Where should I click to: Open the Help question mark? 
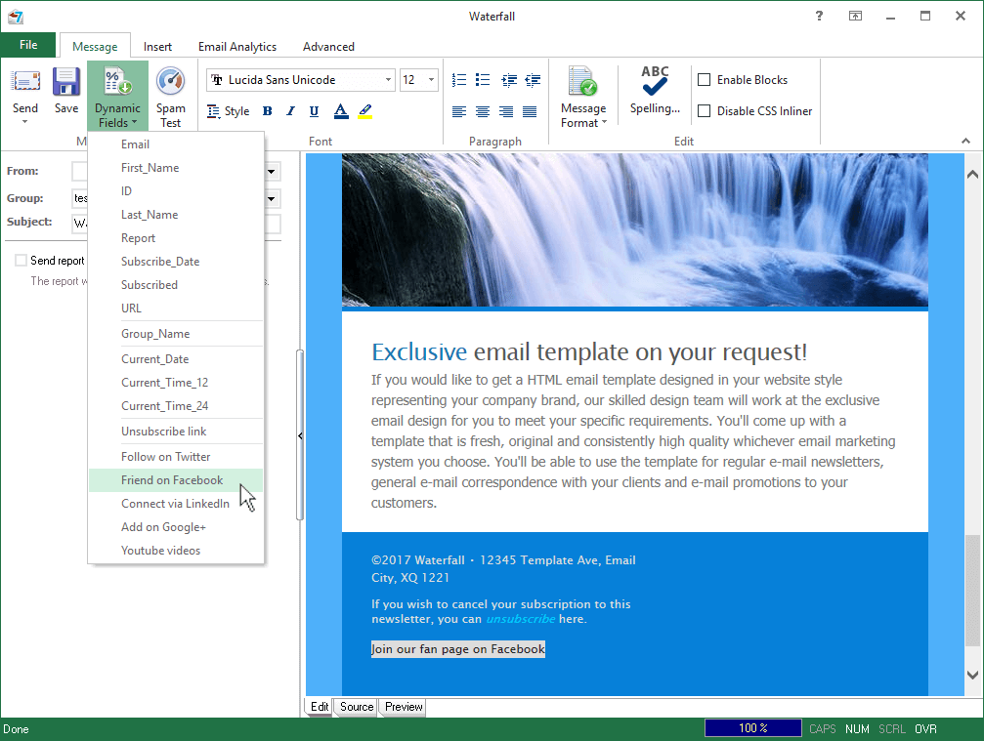coord(819,16)
